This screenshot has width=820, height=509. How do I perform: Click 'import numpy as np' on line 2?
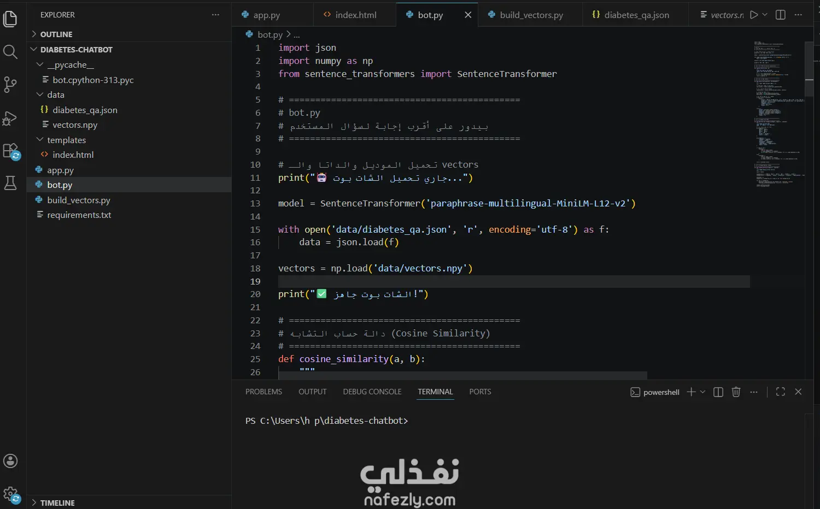tap(325, 61)
